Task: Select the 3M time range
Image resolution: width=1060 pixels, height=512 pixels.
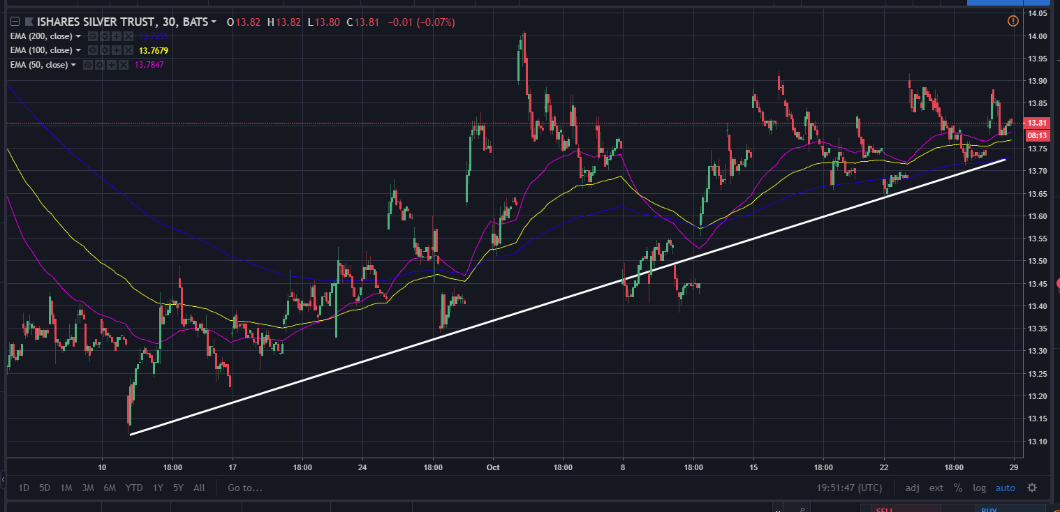Action: point(88,488)
